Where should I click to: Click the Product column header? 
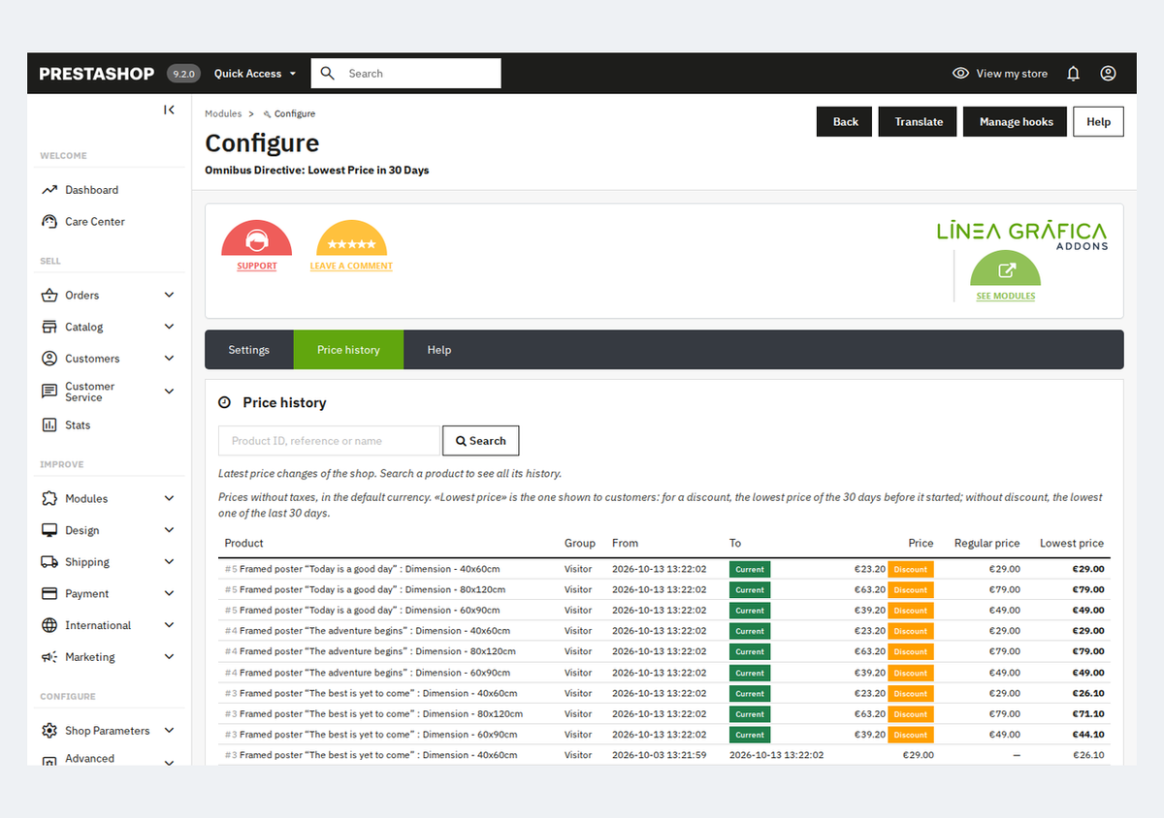coord(244,544)
